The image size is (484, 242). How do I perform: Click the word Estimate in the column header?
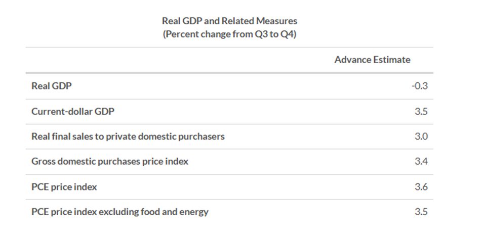click(391, 60)
